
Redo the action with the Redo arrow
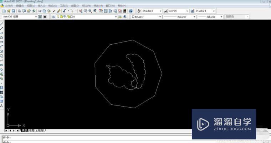point(72,11)
